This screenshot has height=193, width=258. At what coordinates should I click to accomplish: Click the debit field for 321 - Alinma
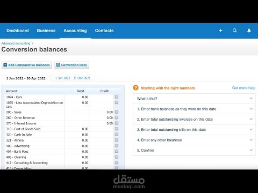(x=77, y=140)
